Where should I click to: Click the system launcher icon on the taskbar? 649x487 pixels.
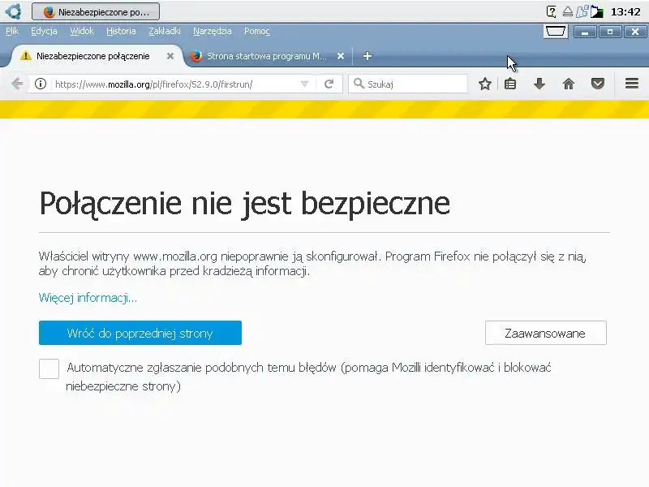(x=13, y=11)
